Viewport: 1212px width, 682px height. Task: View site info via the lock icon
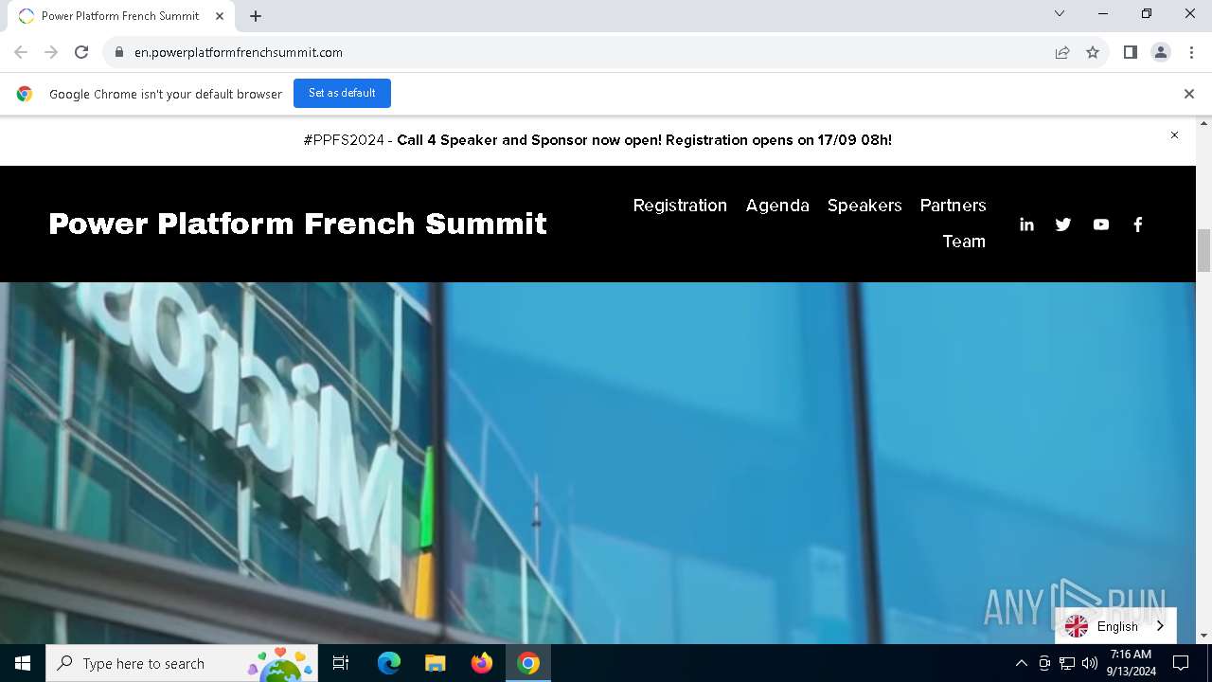(119, 52)
